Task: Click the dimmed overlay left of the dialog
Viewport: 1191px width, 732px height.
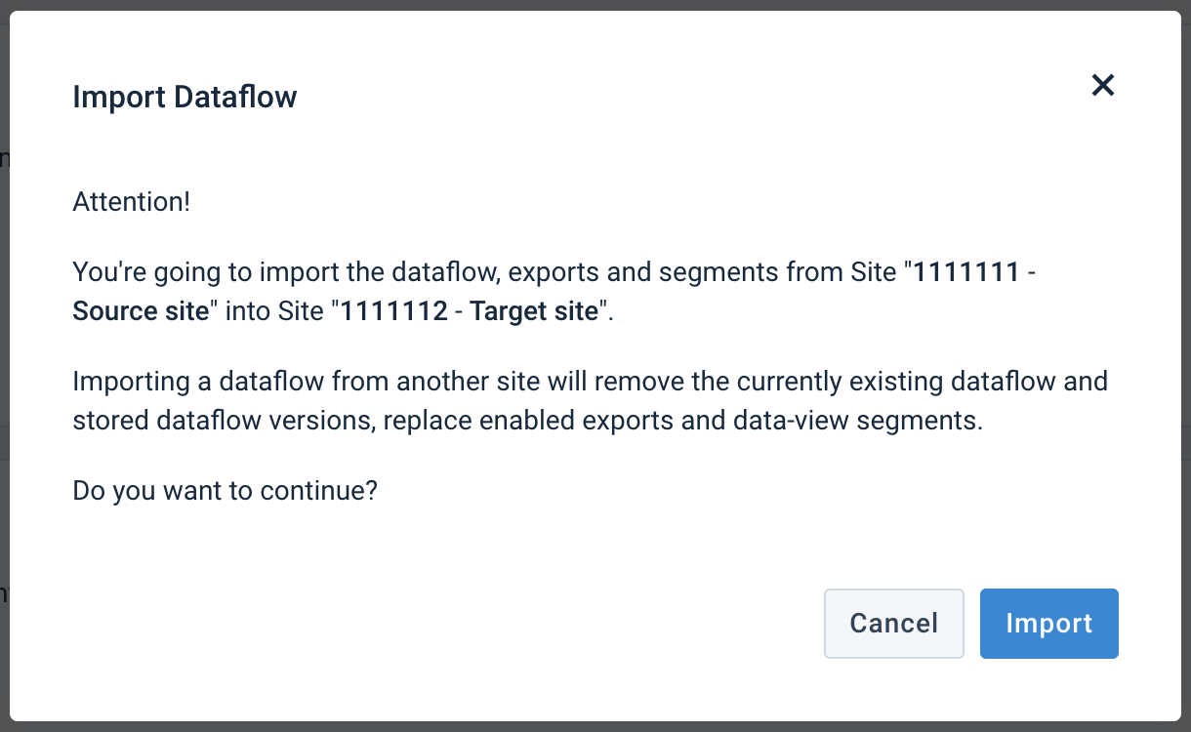Action: coord(4,390)
